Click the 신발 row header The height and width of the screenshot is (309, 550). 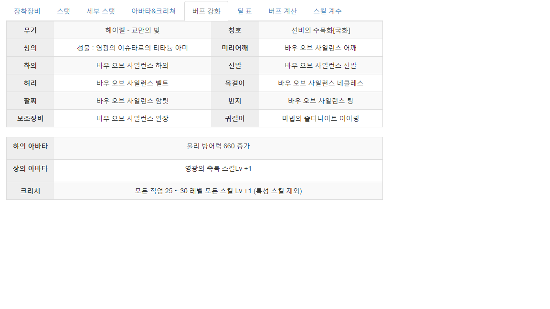click(x=235, y=65)
